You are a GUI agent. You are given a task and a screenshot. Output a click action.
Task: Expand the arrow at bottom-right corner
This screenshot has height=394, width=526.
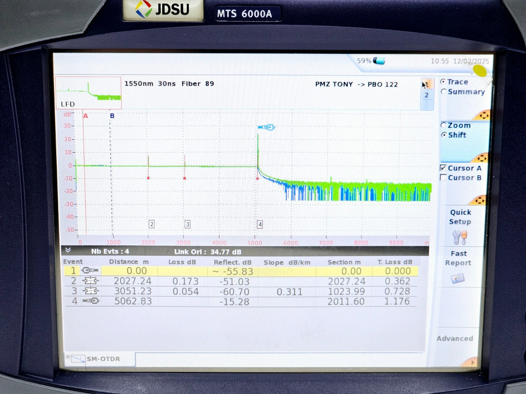(473, 362)
